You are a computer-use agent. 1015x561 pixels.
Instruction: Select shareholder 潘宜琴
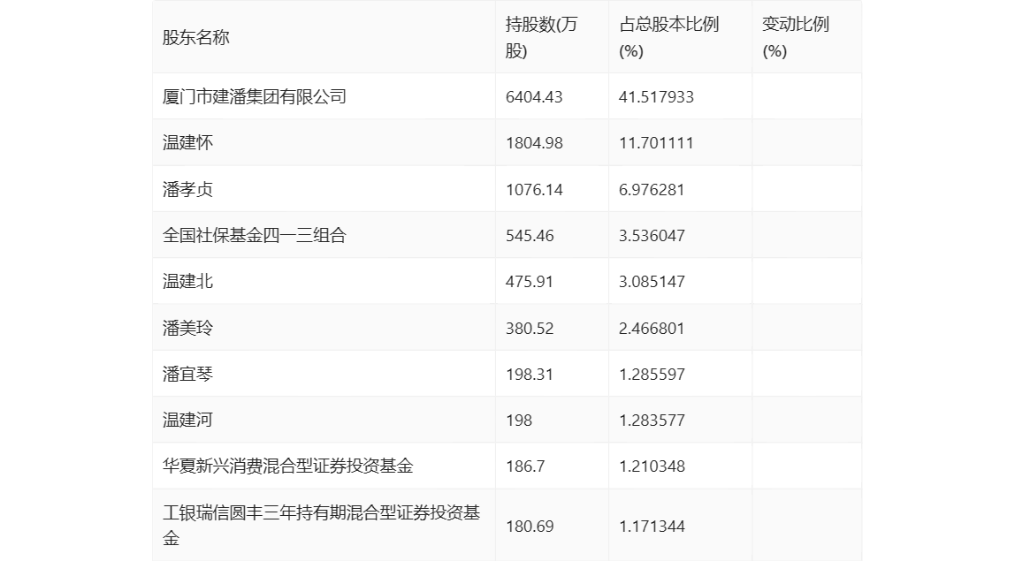(x=187, y=374)
